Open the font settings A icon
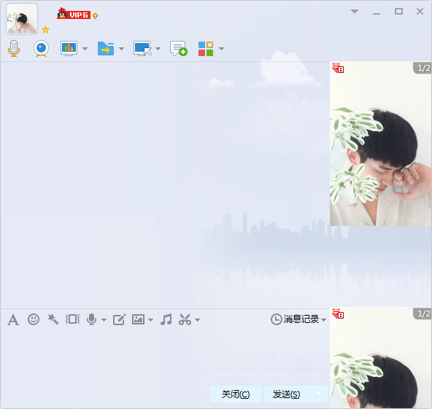The image size is (432, 409). [13, 320]
